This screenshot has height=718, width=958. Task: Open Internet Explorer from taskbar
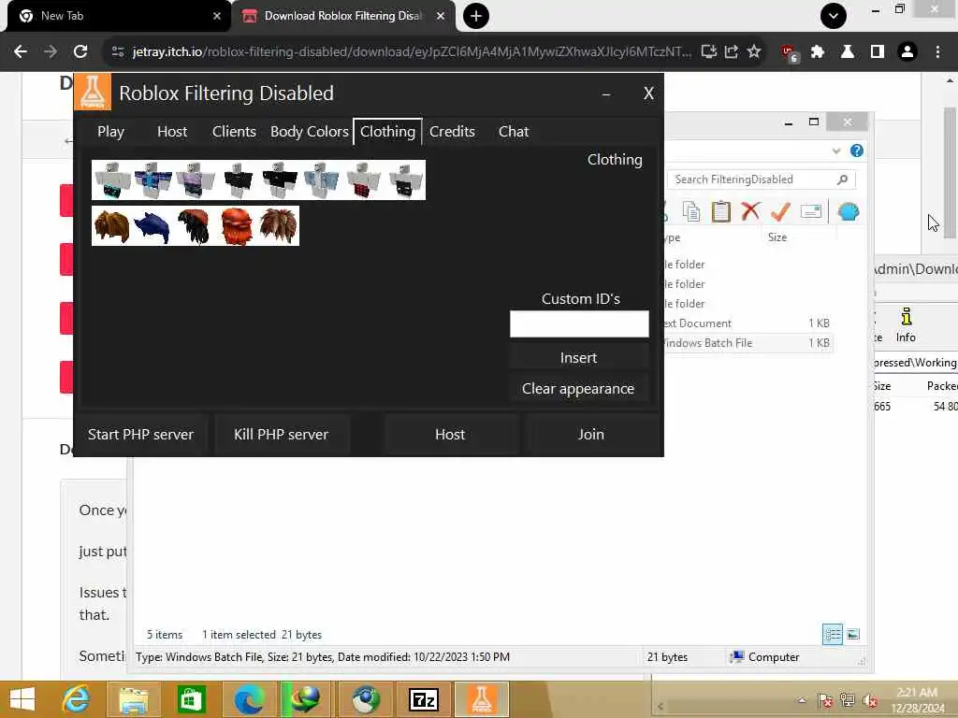76,699
